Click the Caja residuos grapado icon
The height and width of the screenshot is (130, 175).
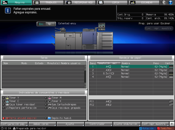pos(50,108)
